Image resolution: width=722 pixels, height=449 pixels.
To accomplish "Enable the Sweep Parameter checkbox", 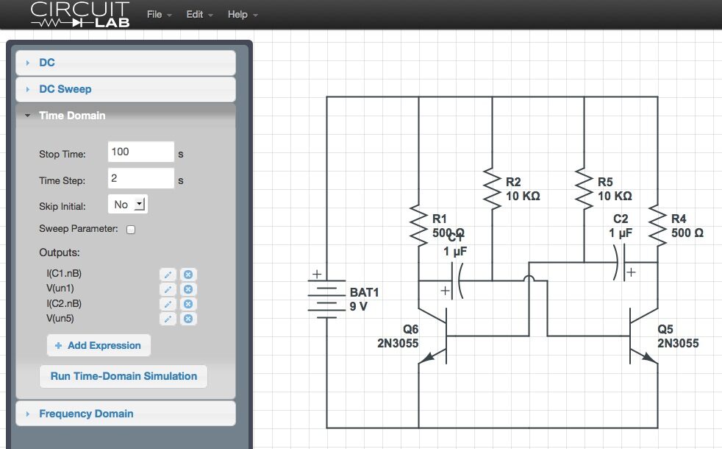I will (x=131, y=230).
